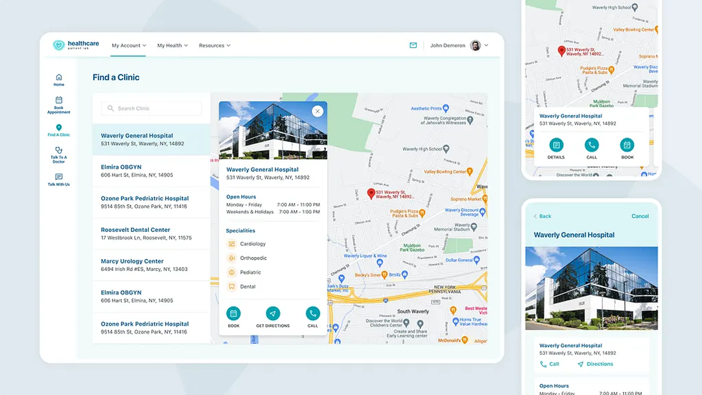
Task: Click in the Search Clinic field
Action: pos(151,108)
